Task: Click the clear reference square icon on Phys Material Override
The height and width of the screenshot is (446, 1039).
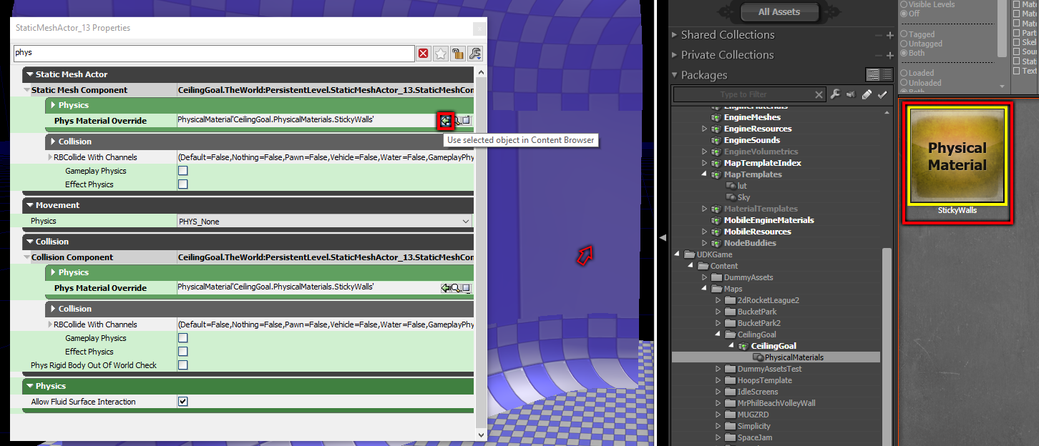Action: click(467, 120)
